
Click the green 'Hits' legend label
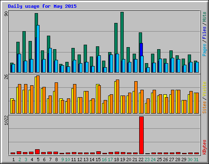205,17
